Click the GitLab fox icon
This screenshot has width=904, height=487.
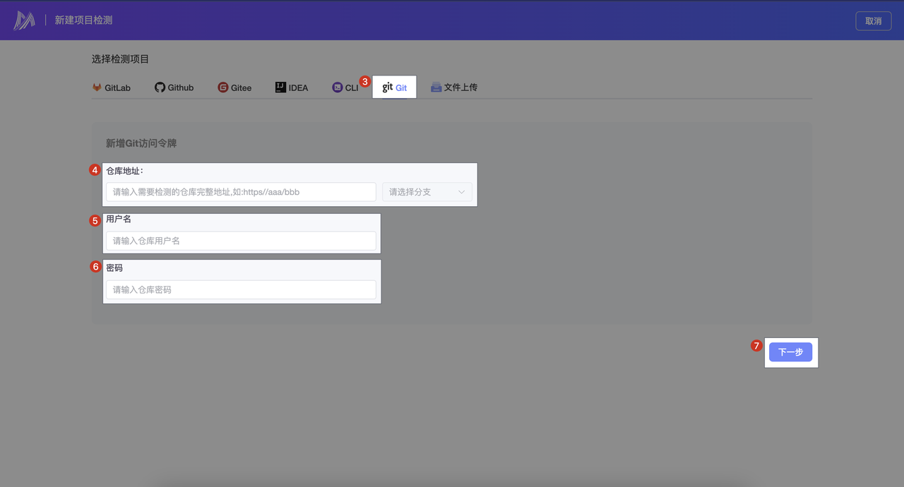pos(97,88)
